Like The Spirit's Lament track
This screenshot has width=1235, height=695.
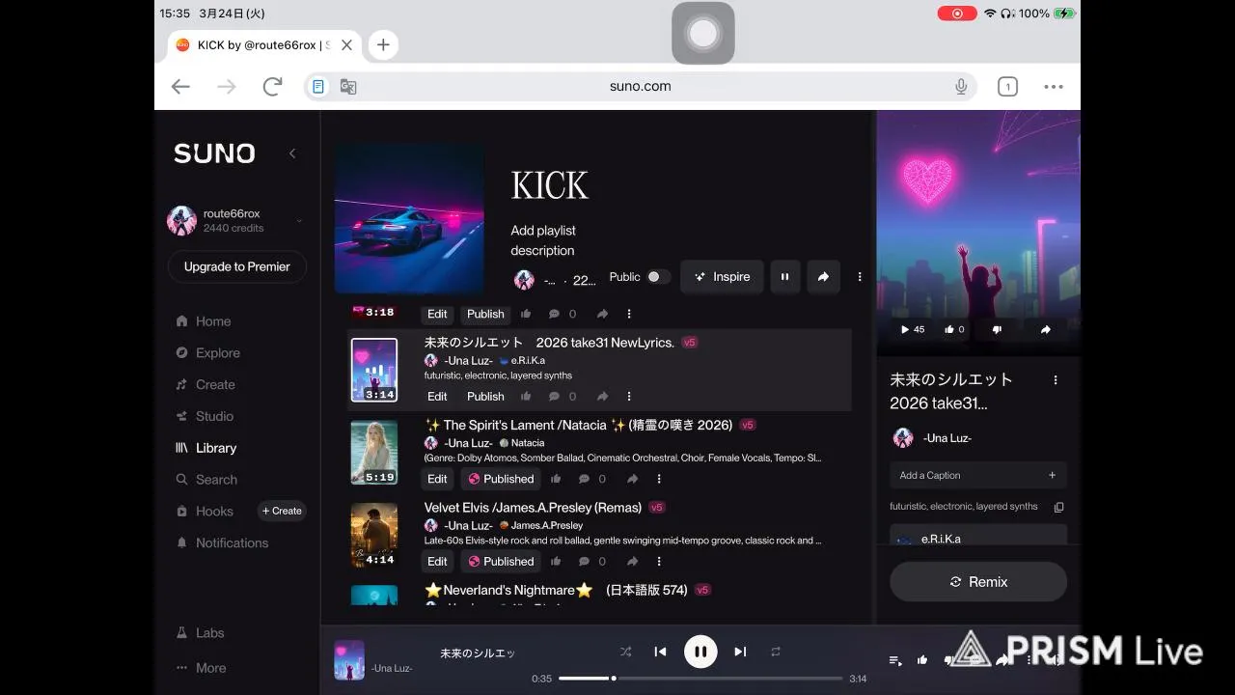556,479
